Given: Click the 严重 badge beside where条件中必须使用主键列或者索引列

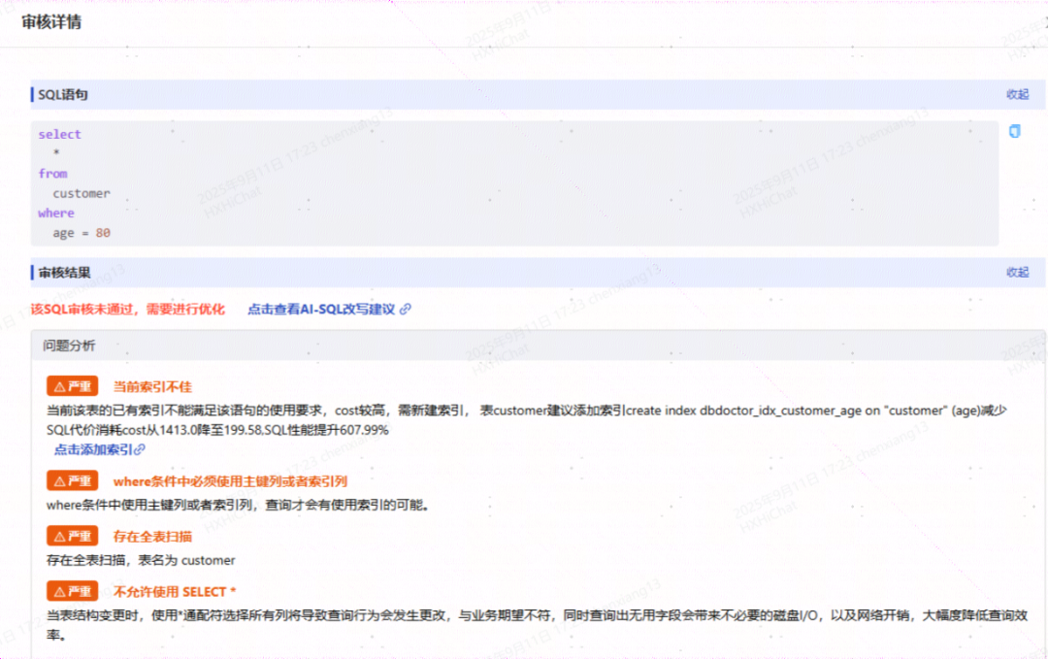Looking at the screenshot, I should 72,480.
